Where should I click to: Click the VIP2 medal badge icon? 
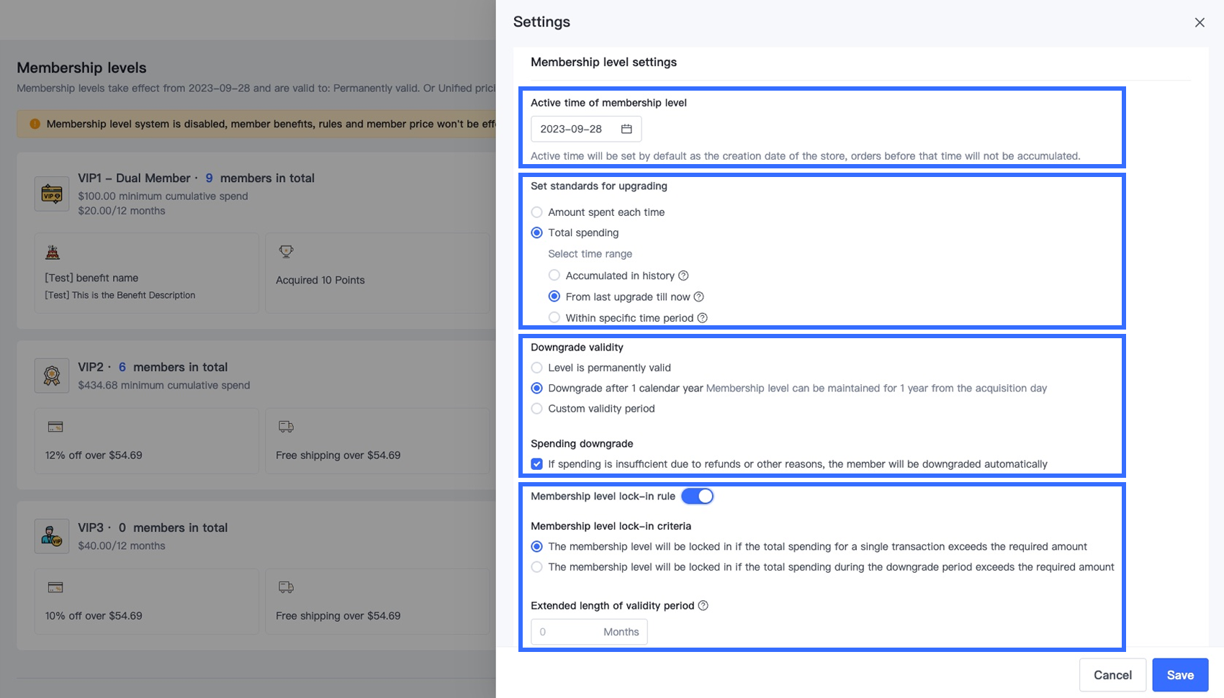coord(52,376)
